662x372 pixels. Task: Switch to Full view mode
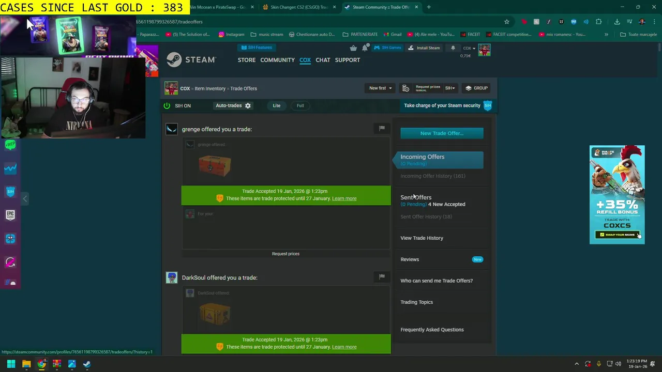(300, 105)
